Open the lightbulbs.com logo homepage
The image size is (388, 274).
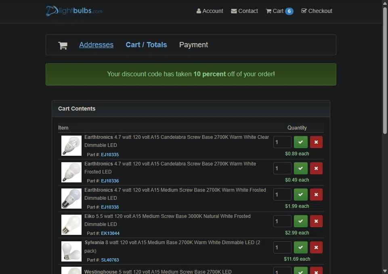click(x=74, y=11)
